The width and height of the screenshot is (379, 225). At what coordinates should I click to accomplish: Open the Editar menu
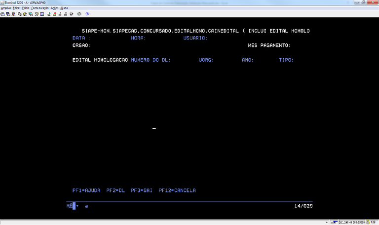pyautogui.click(x=17, y=8)
